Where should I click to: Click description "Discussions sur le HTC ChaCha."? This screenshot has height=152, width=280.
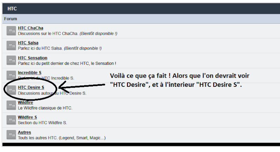tap(48, 33)
